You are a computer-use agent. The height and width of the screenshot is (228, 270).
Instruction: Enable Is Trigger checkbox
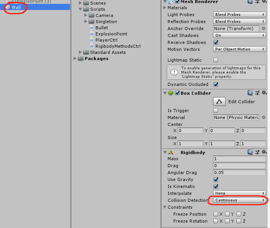tap(216, 111)
